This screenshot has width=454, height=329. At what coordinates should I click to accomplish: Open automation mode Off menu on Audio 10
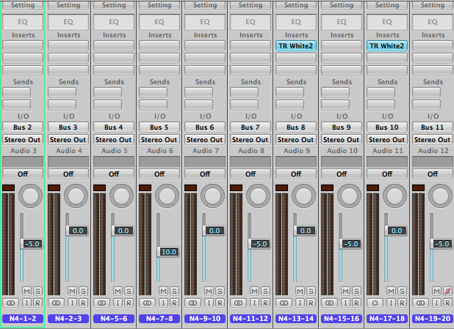342,174
